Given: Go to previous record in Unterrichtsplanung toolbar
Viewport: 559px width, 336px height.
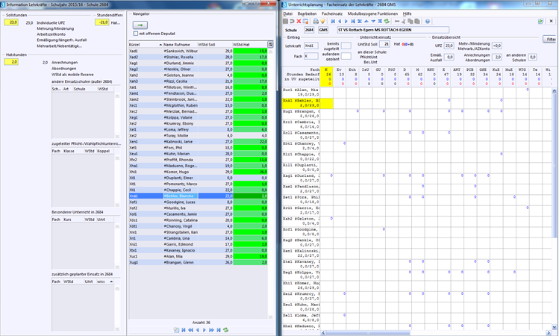Looking at the screenshot, I should tap(340, 22).
